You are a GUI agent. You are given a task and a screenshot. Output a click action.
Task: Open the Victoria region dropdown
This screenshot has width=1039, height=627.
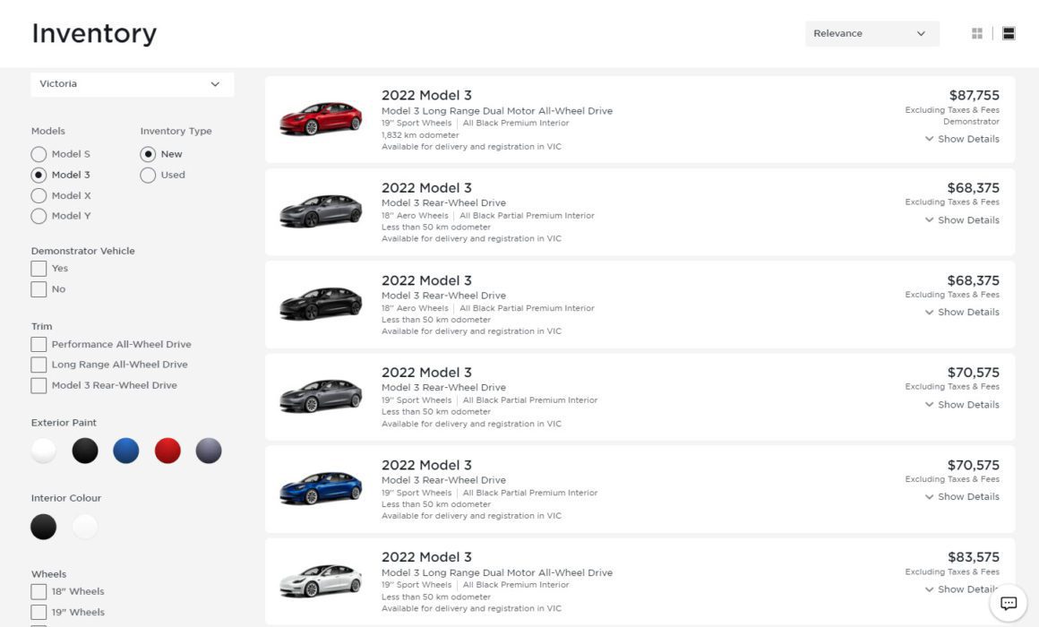click(x=132, y=84)
